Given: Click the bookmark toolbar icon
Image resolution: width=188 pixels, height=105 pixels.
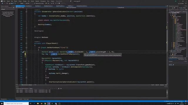Looking at the screenshot, I should 59,3.
